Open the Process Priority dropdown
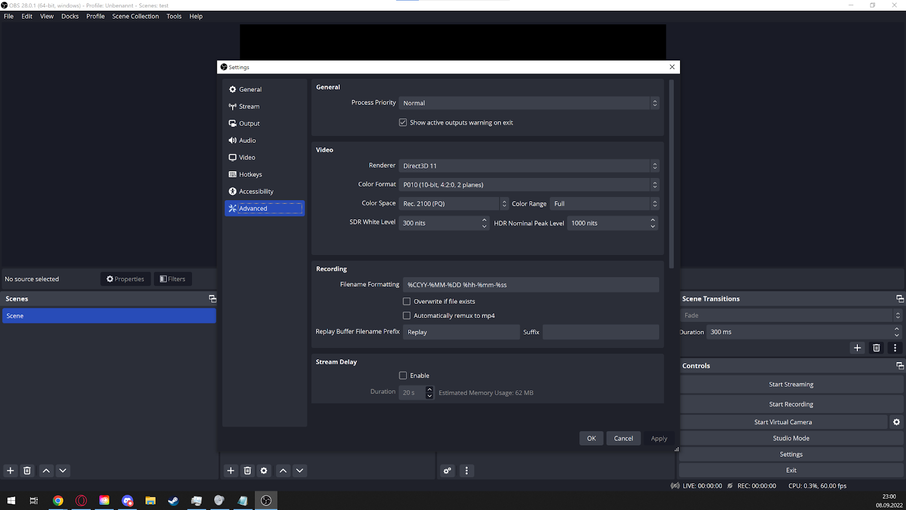Image resolution: width=906 pixels, height=510 pixels. [529, 103]
